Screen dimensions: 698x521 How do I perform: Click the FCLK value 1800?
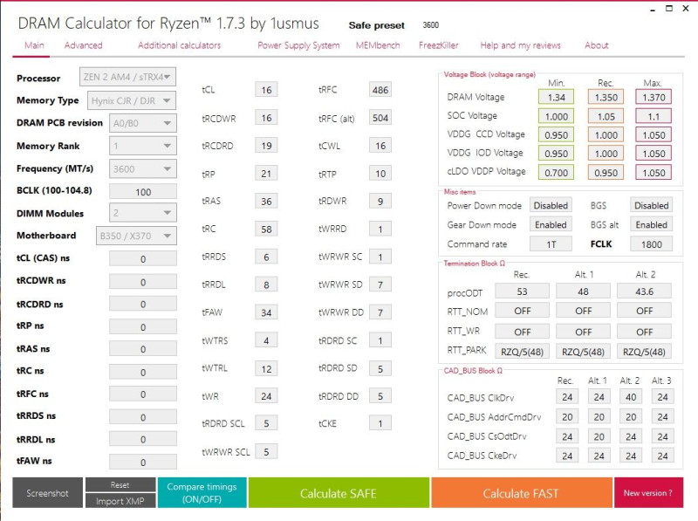pyautogui.click(x=651, y=244)
